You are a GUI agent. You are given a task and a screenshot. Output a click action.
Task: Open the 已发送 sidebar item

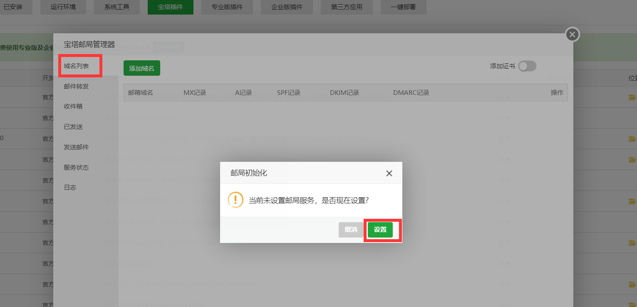(73, 127)
